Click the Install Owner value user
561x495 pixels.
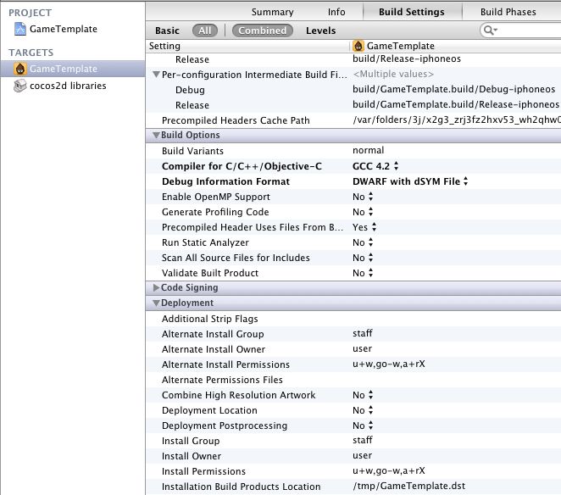(362, 456)
